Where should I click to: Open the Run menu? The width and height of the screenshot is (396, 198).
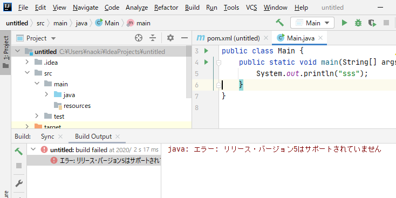coord(211,8)
